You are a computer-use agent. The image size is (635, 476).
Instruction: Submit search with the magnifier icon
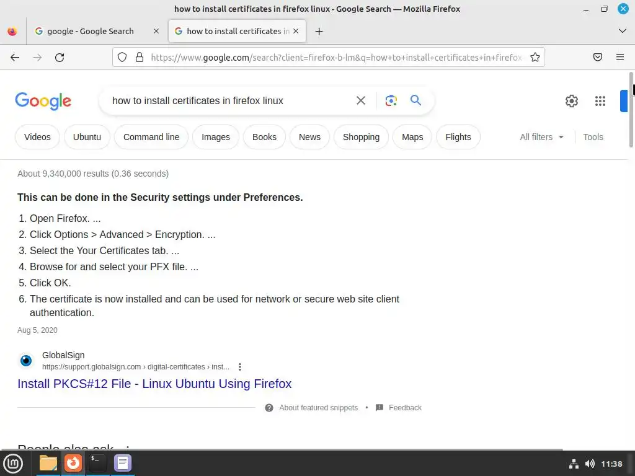click(415, 100)
